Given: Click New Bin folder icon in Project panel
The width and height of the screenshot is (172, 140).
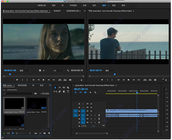Looking at the screenshot, I should (x=44, y=133).
